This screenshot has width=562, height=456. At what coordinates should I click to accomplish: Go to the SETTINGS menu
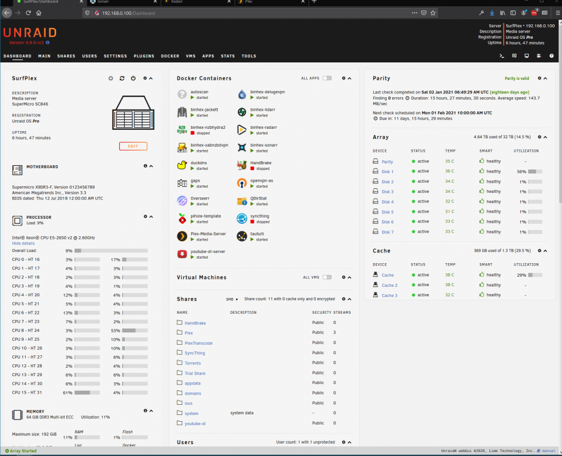(x=115, y=56)
